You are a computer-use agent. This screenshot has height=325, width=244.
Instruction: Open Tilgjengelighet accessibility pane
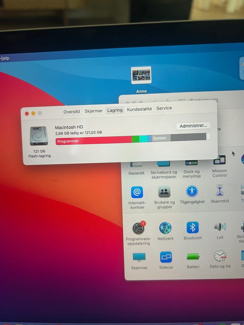pyautogui.click(x=192, y=194)
